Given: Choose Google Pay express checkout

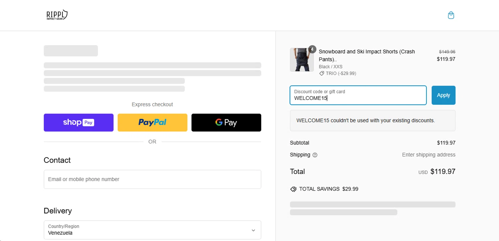Looking at the screenshot, I should (x=226, y=122).
